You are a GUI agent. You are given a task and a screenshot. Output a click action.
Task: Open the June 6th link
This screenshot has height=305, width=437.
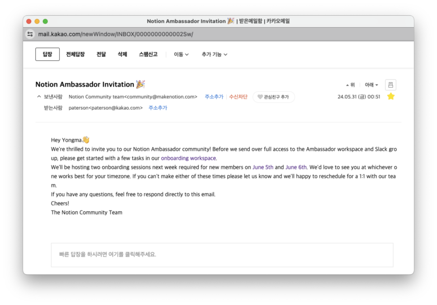[296, 167]
